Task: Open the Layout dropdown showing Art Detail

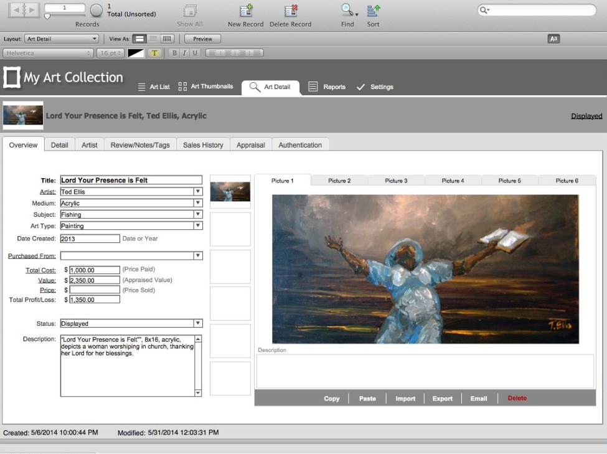Action: pos(62,39)
